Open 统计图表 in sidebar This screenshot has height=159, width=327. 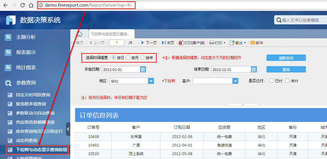pyautogui.click(x=26, y=68)
